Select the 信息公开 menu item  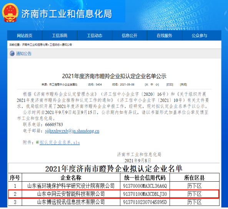130,35
